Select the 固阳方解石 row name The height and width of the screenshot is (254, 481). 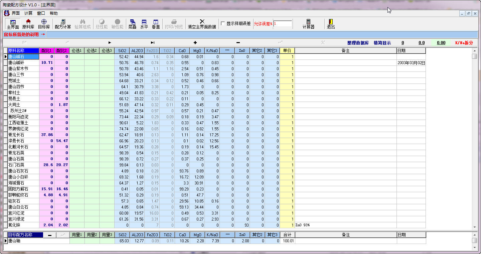click(23, 189)
